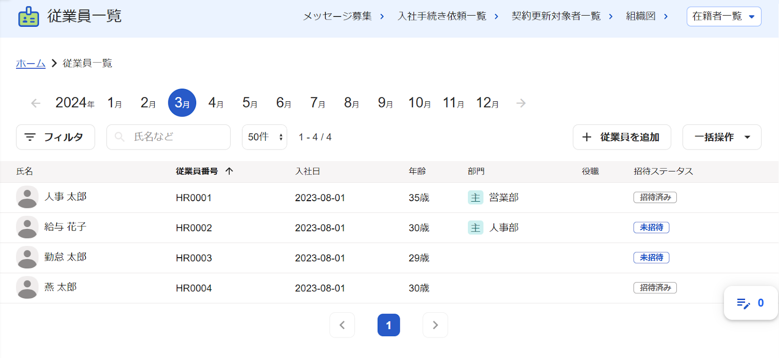Select 6月 in the month selector
This screenshot has width=779, height=358.
coord(283,103)
